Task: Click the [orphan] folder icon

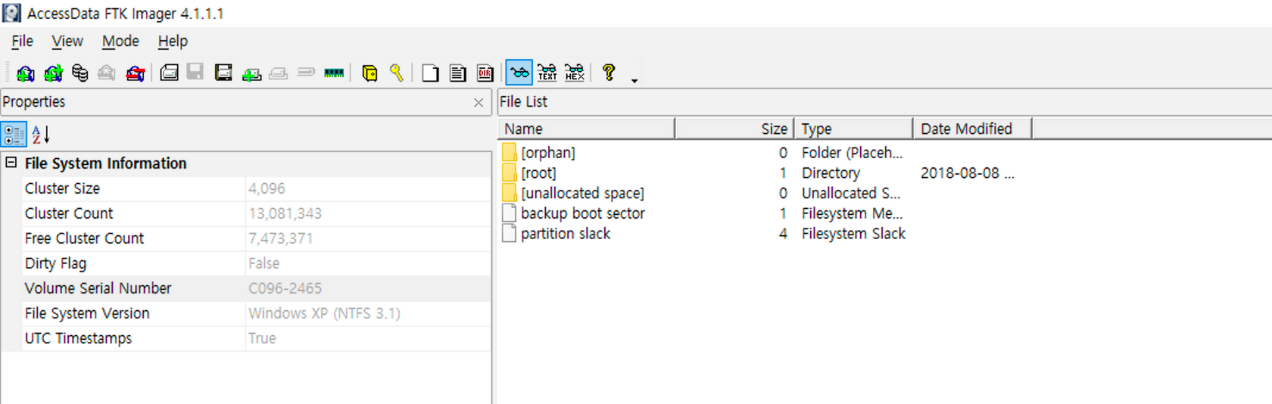Action: (510, 153)
